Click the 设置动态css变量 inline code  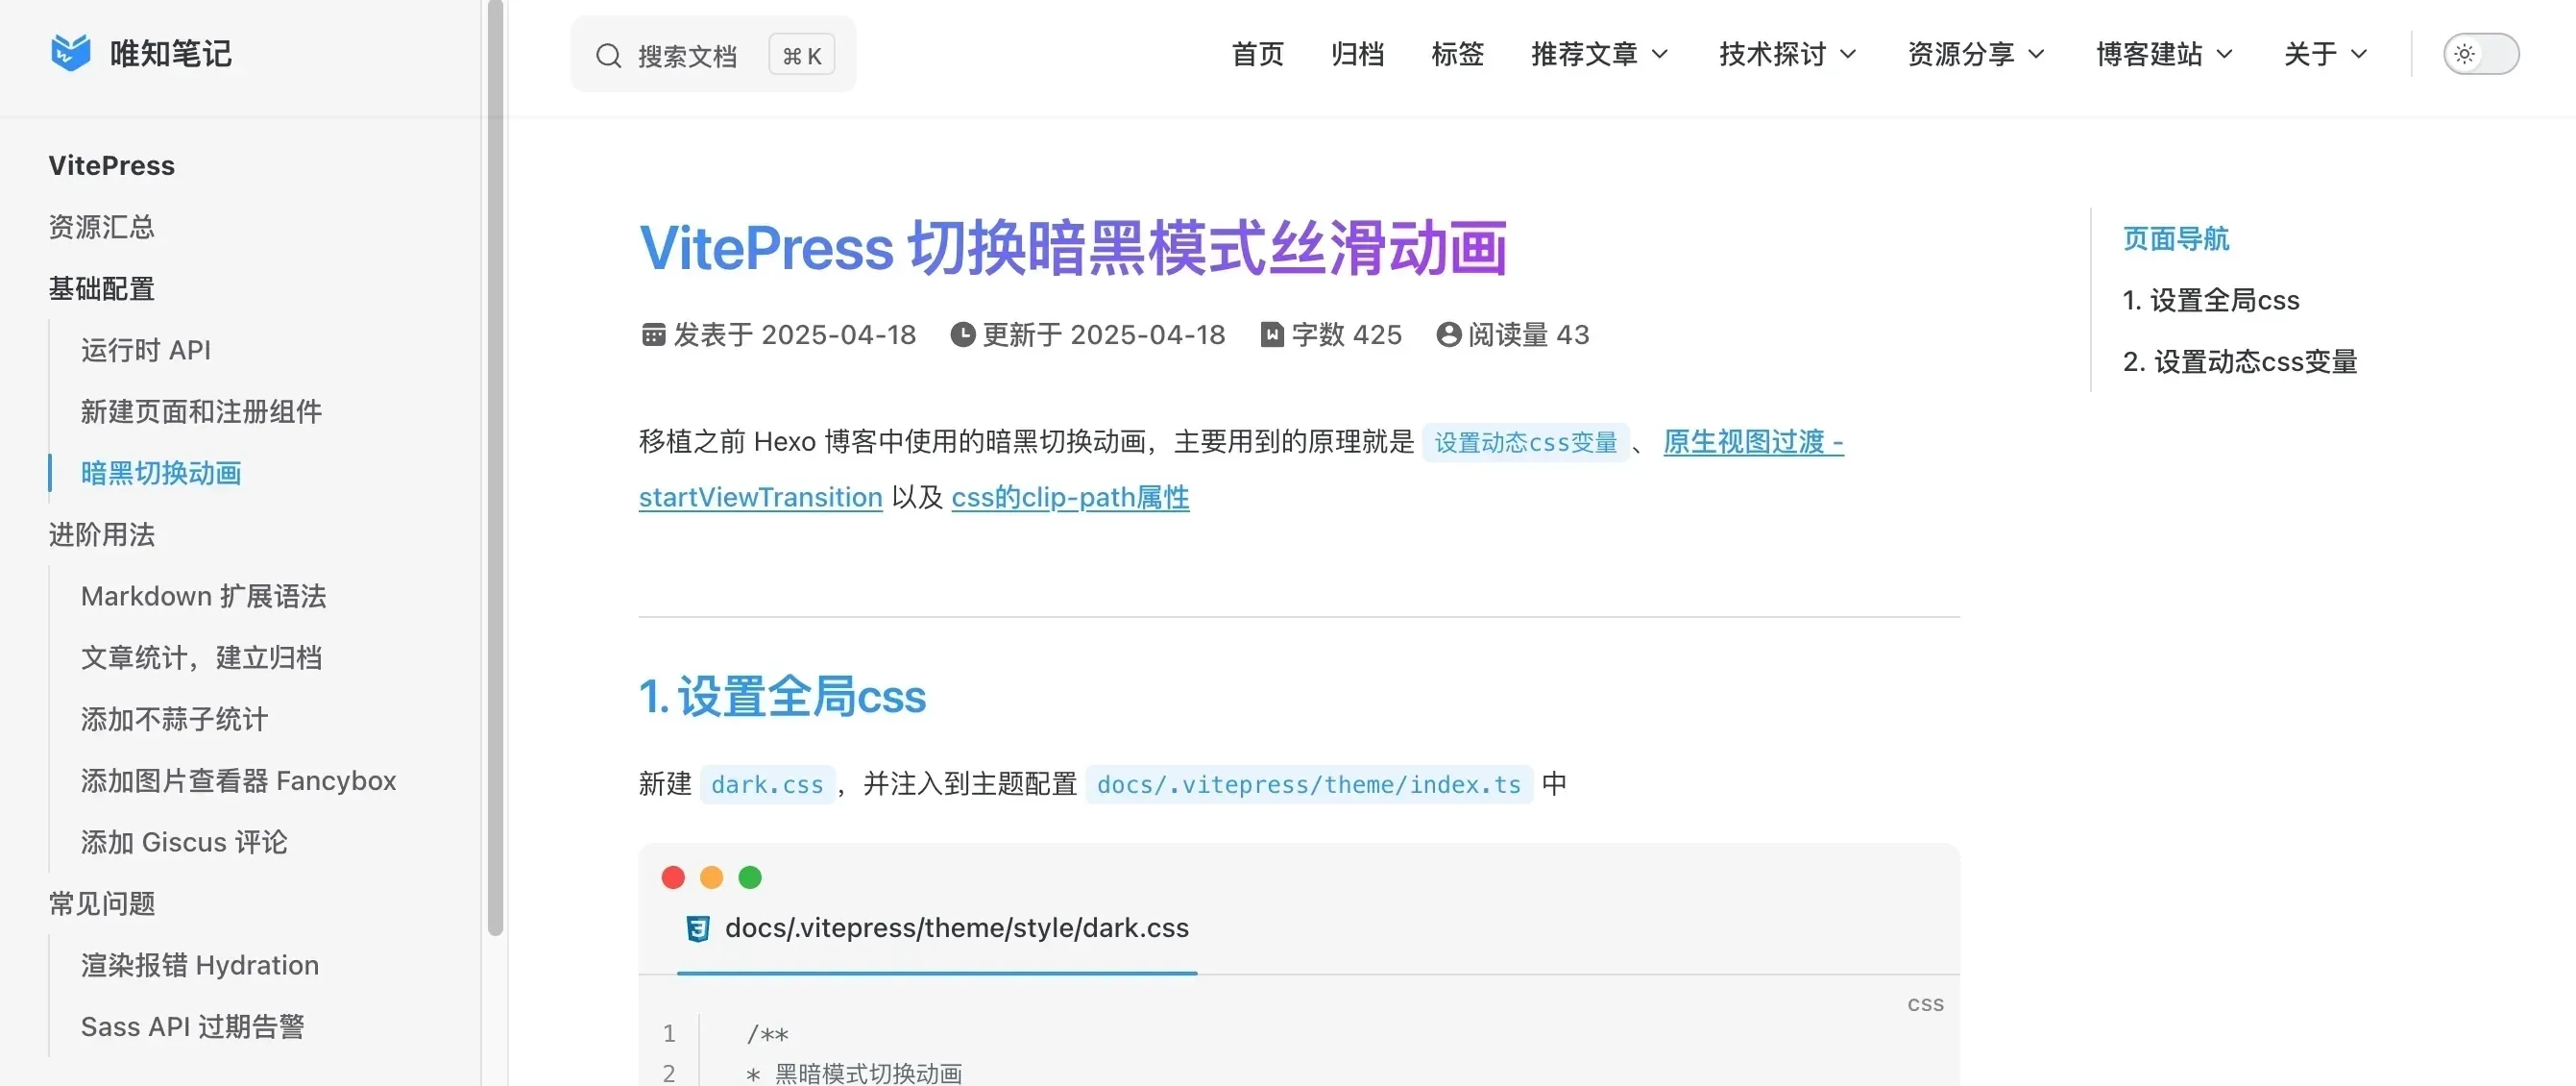(x=1526, y=442)
